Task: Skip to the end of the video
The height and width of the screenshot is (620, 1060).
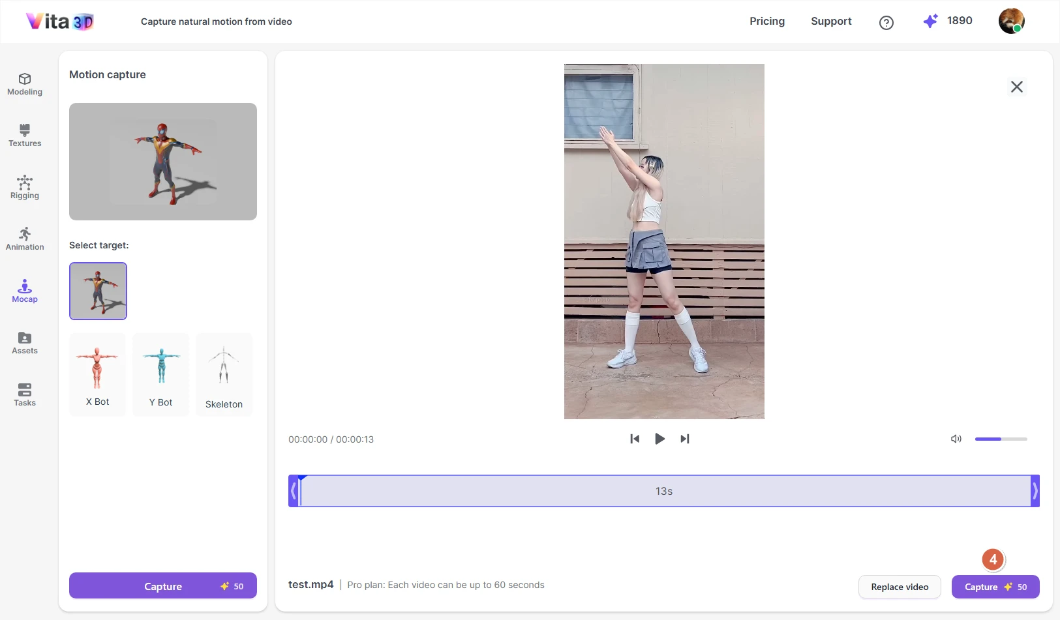Action: [684, 439]
